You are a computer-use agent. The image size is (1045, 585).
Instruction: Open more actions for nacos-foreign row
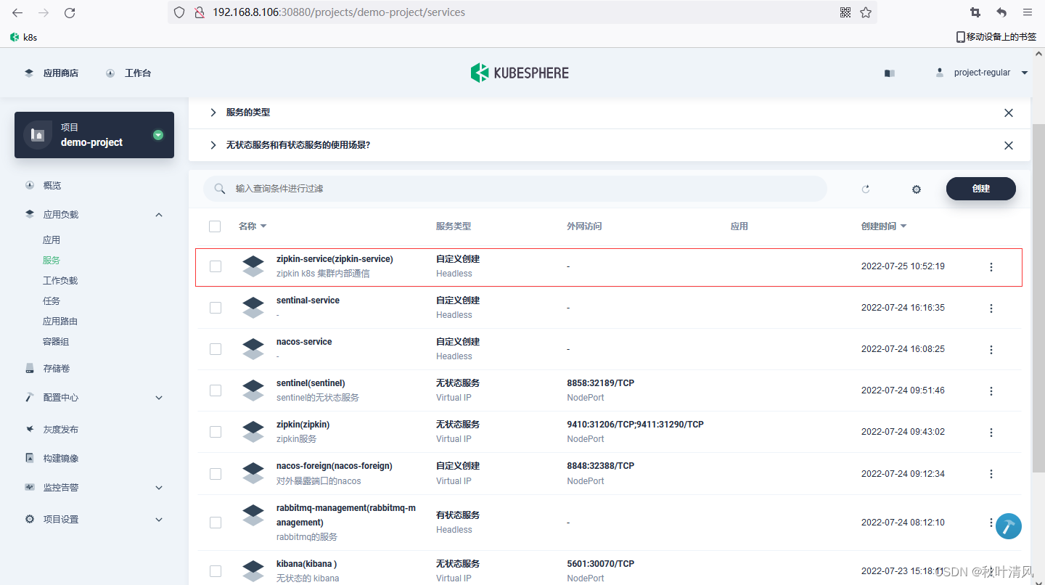(991, 475)
